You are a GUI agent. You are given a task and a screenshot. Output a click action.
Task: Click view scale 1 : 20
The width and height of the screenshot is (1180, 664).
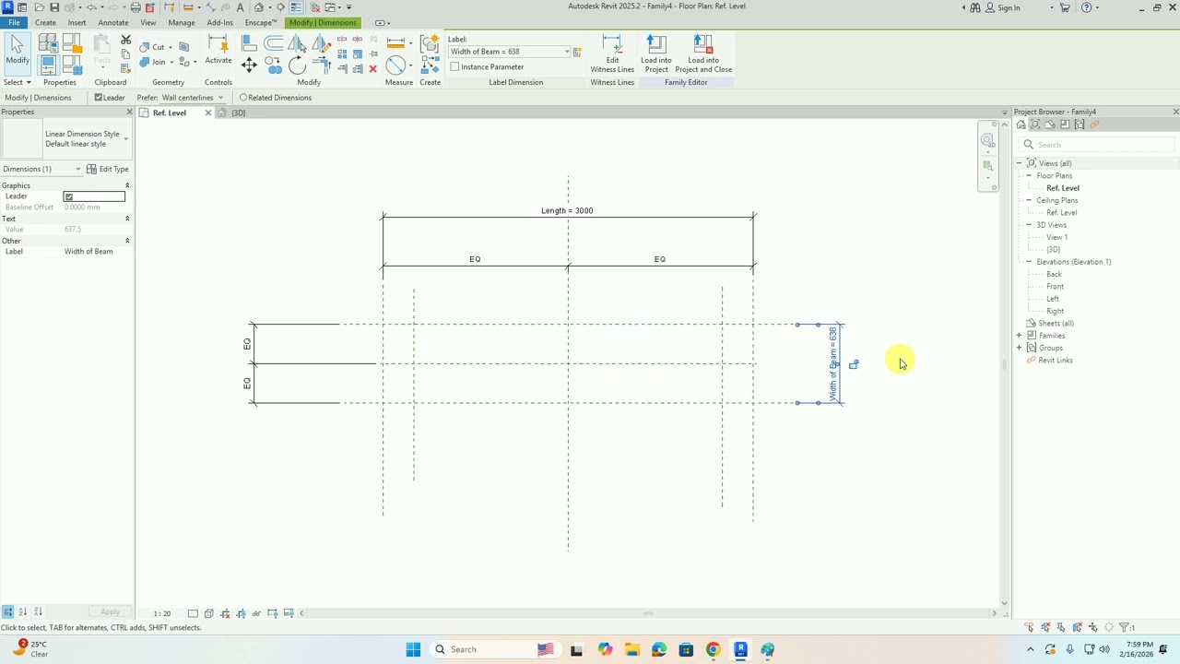pos(162,613)
